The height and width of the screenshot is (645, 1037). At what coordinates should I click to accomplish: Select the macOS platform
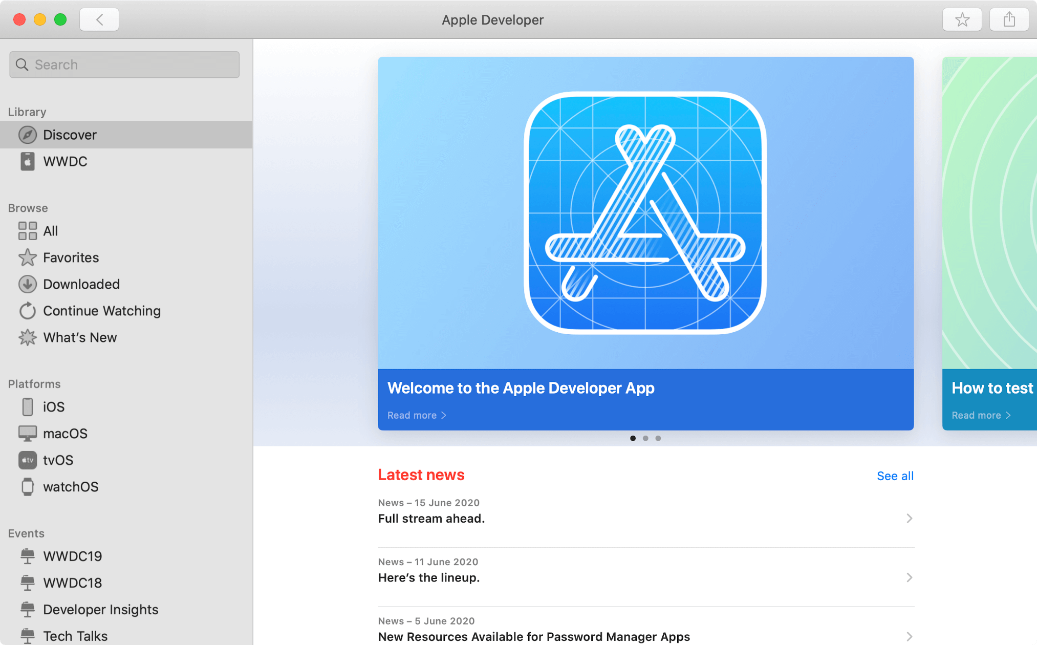126,434
